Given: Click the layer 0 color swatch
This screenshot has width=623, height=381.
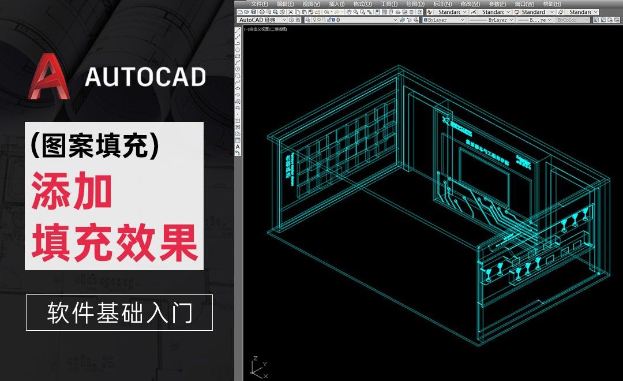Looking at the screenshot, I should pyautogui.click(x=333, y=19).
